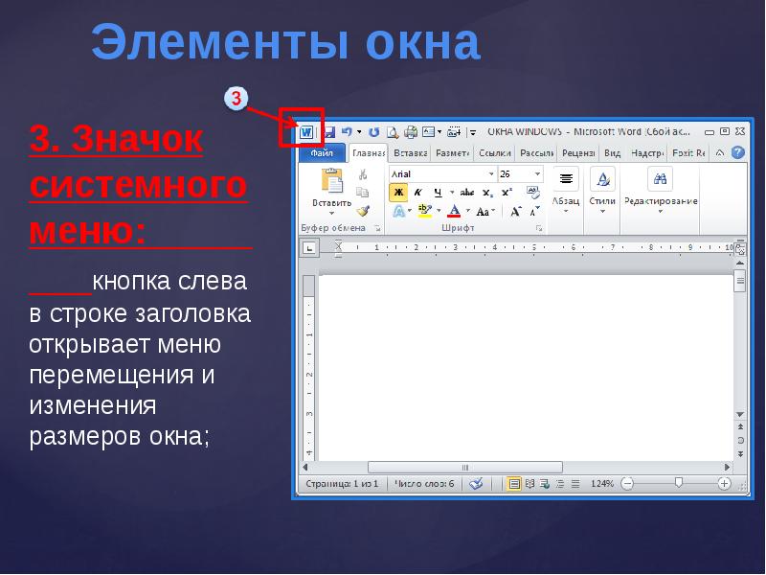Open Word help question mark icon
766x575 pixels.
(x=737, y=152)
